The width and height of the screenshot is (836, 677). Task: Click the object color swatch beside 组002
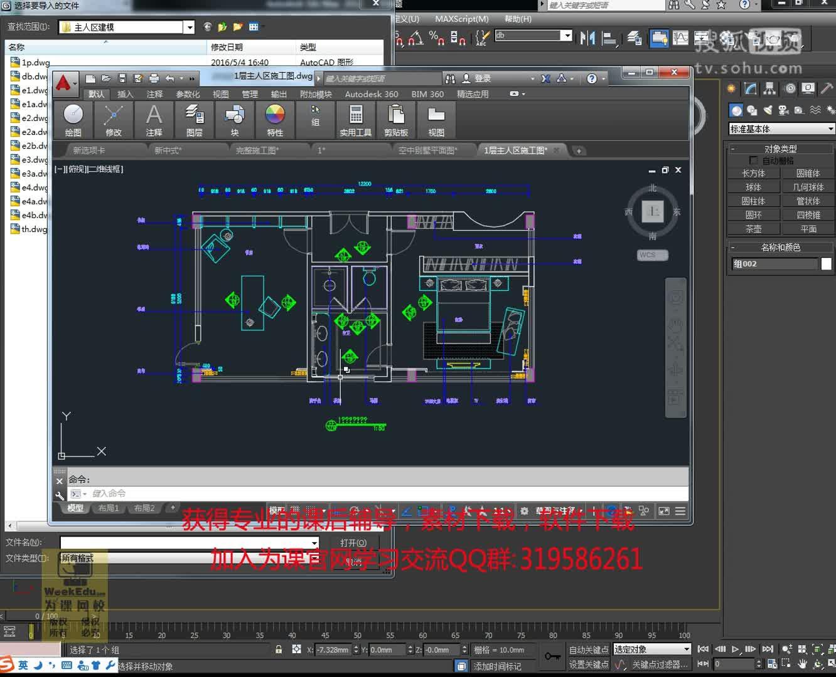tap(826, 264)
